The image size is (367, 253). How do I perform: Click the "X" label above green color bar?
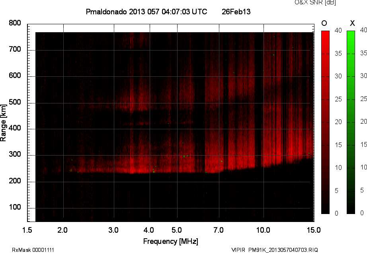pyautogui.click(x=352, y=23)
